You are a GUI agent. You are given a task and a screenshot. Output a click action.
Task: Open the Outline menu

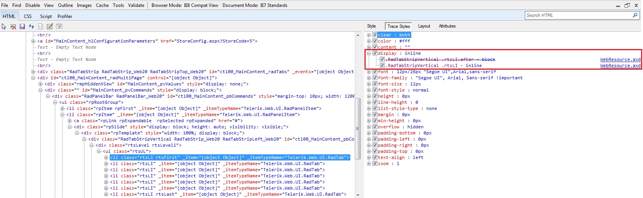(x=65, y=5)
